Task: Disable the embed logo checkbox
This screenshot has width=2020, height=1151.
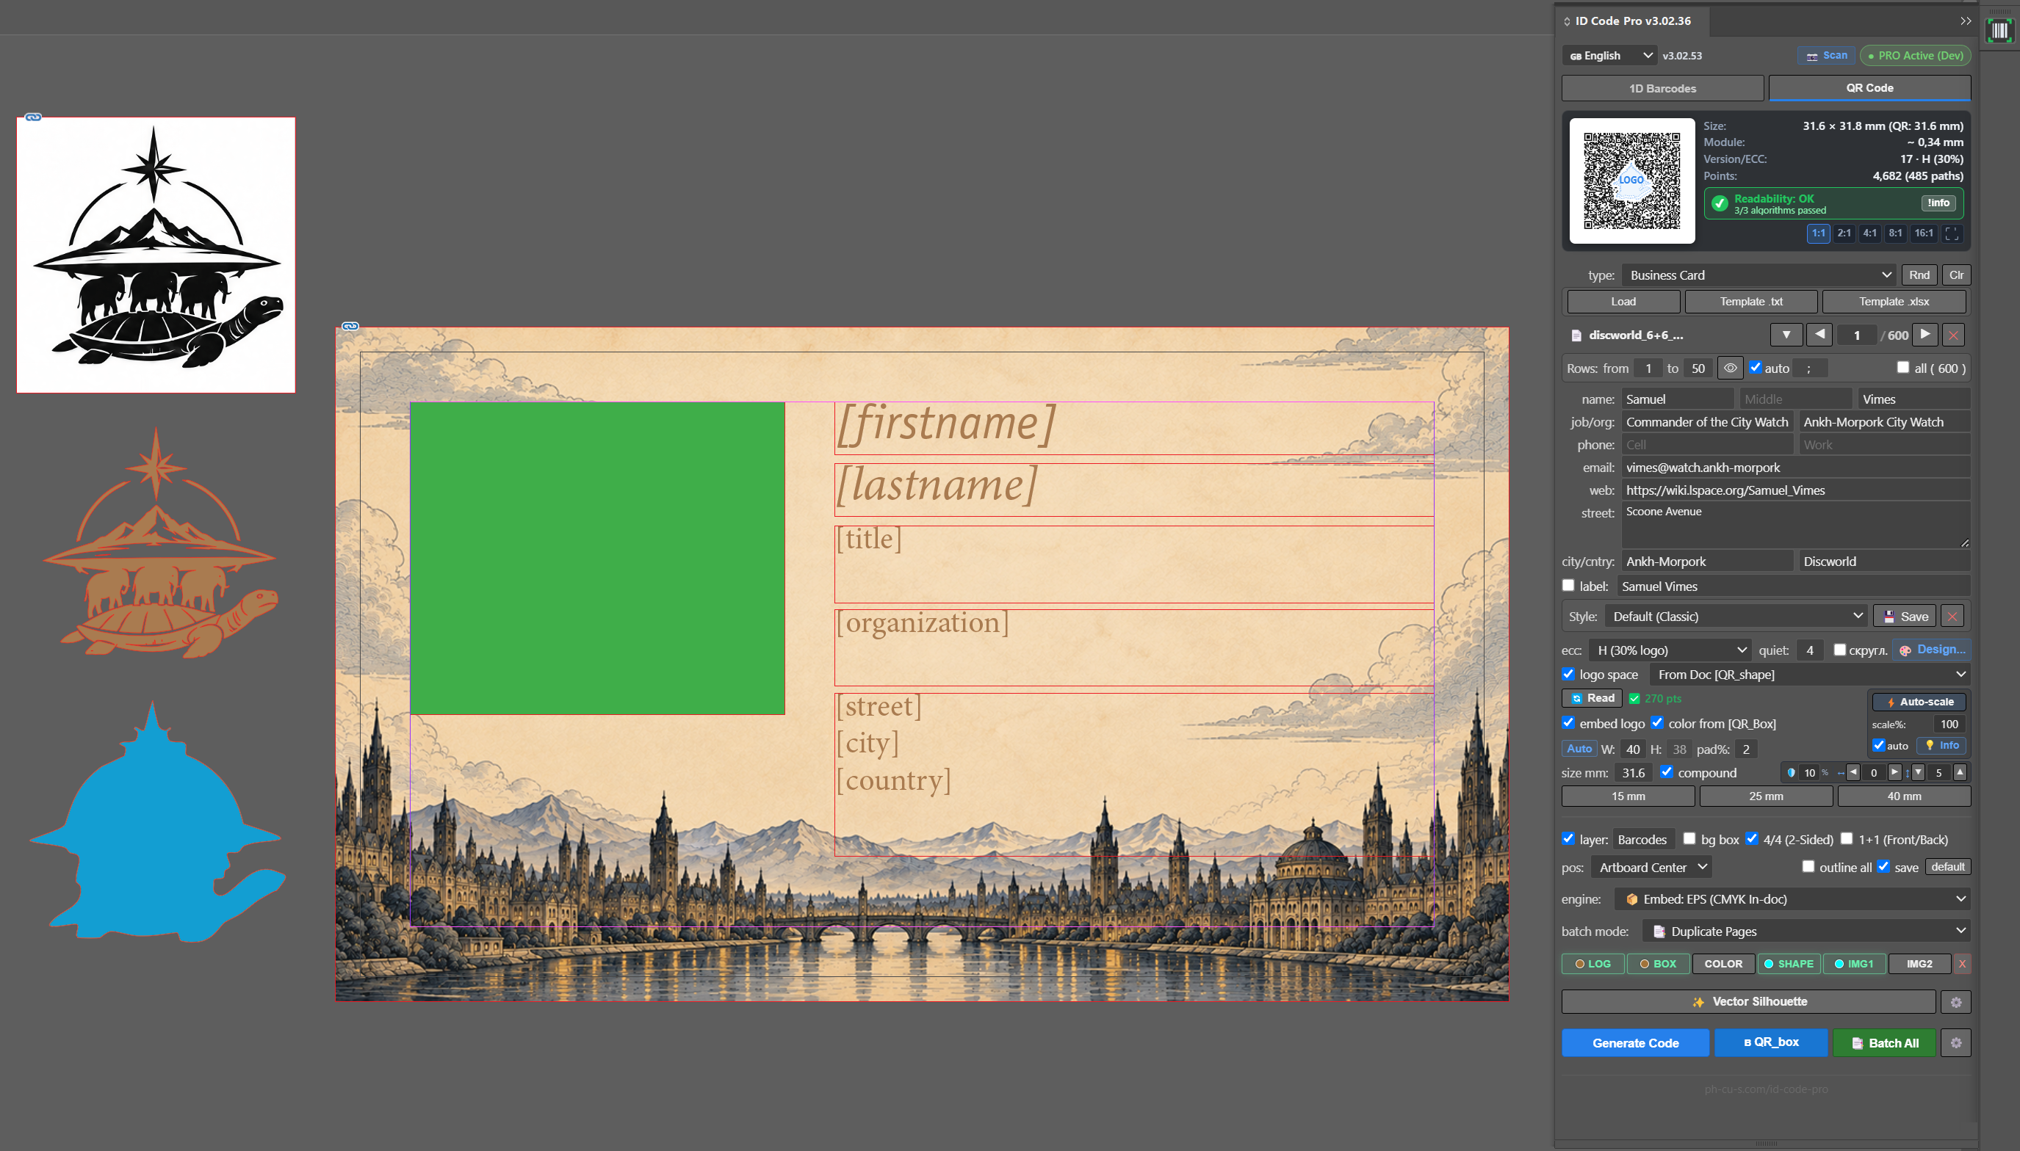Action: pos(1568,722)
